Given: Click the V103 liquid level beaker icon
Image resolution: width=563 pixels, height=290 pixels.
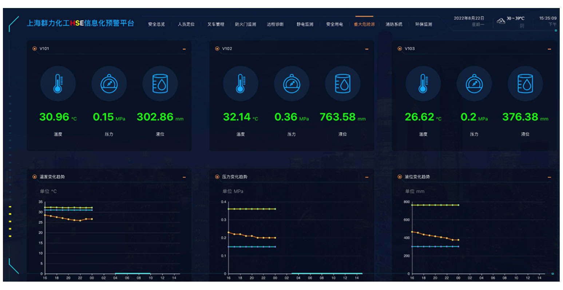Looking at the screenshot, I should [x=525, y=83].
